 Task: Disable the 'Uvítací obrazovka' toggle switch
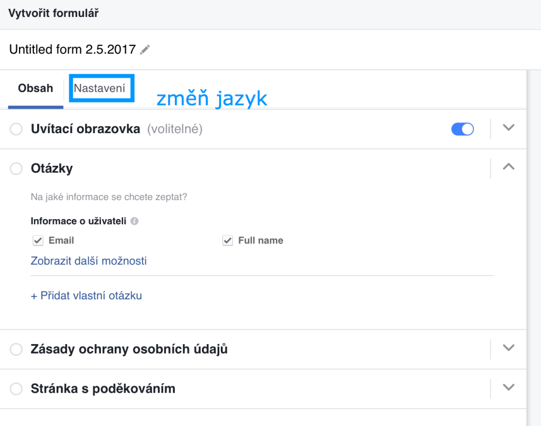tap(462, 128)
